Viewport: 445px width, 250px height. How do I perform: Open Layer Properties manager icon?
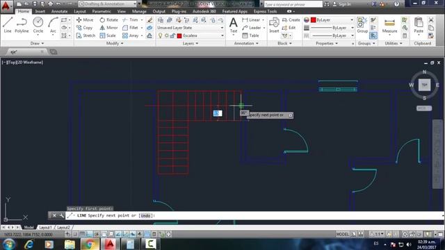click(x=161, y=20)
